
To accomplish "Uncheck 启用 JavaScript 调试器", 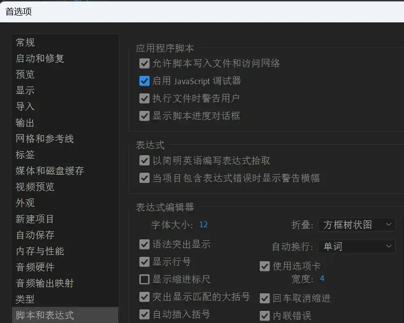I will 144,81.
